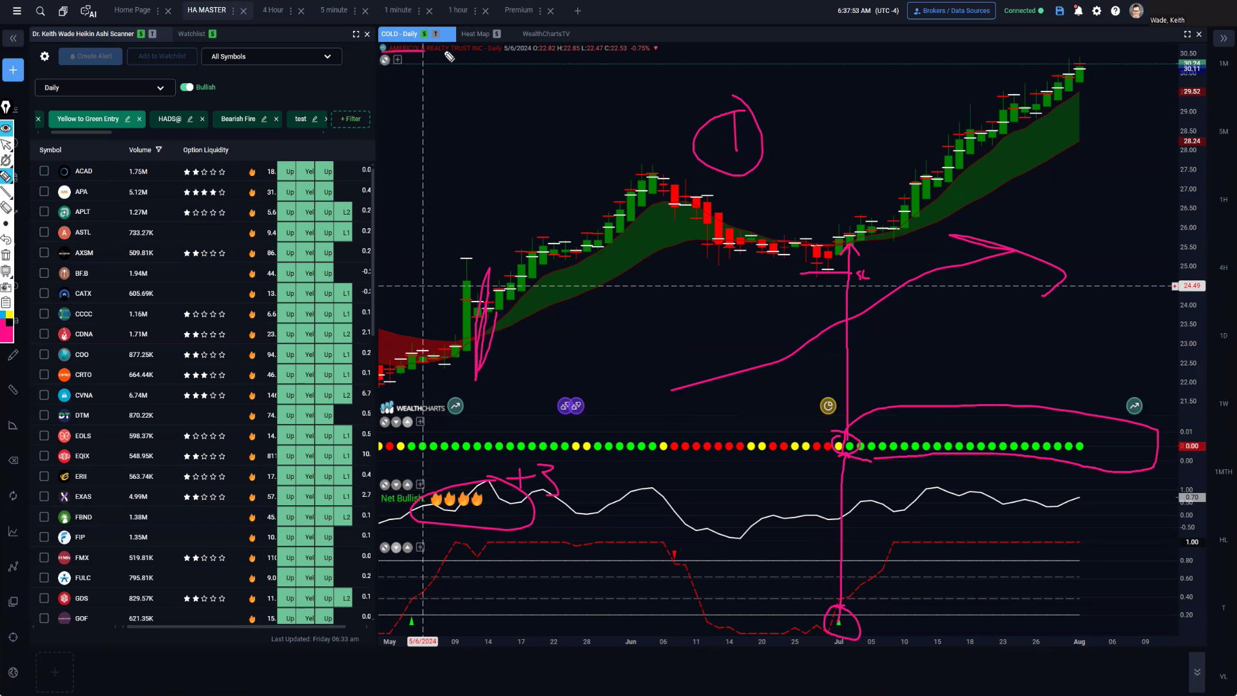Open 5 minute tab options menu
The width and height of the screenshot is (1237, 696).
pos(355,11)
